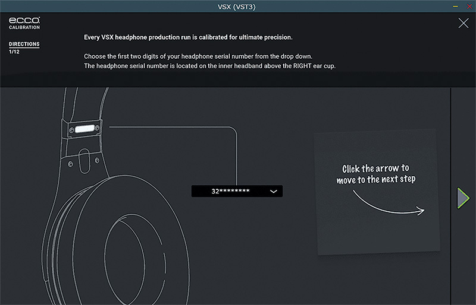
Task: Minimize the VSX (VST3) window
Action: click(x=455, y=7)
